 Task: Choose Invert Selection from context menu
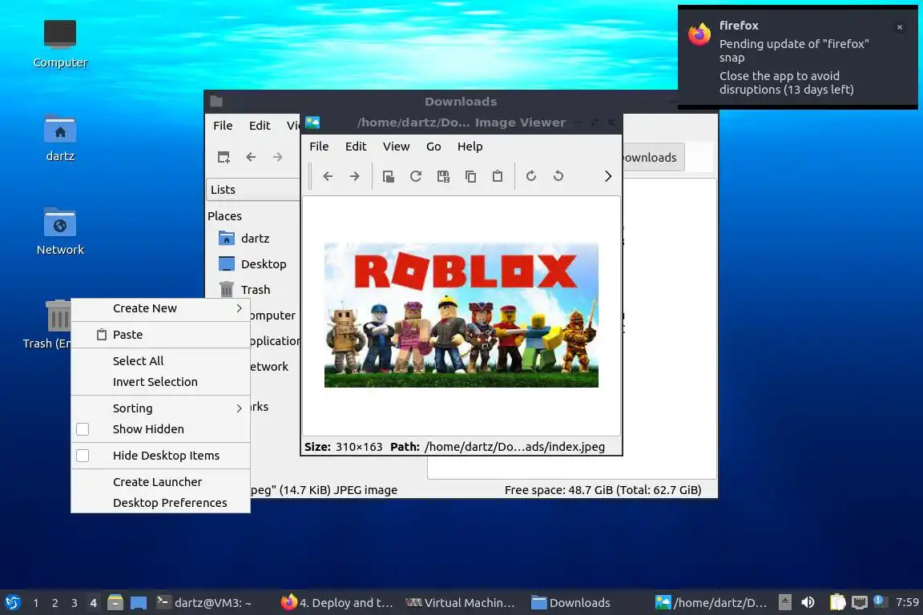coord(161,382)
